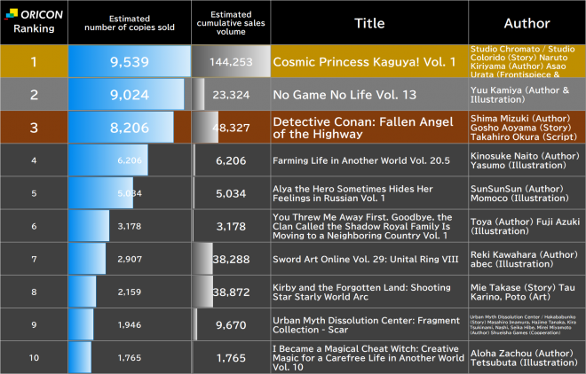
Task: Click the 144,253 cumulative sales value
Action: (231, 62)
